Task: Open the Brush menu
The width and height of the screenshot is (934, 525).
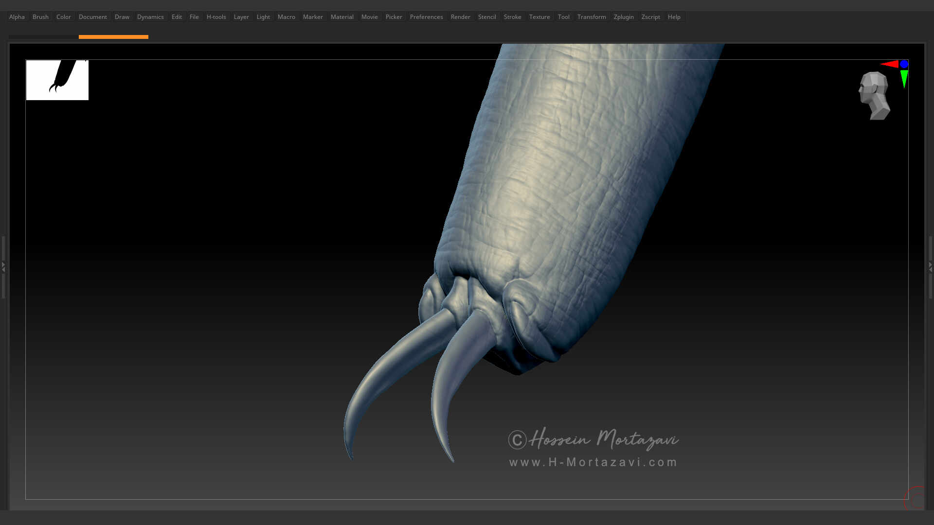Action: coord(40,17)
